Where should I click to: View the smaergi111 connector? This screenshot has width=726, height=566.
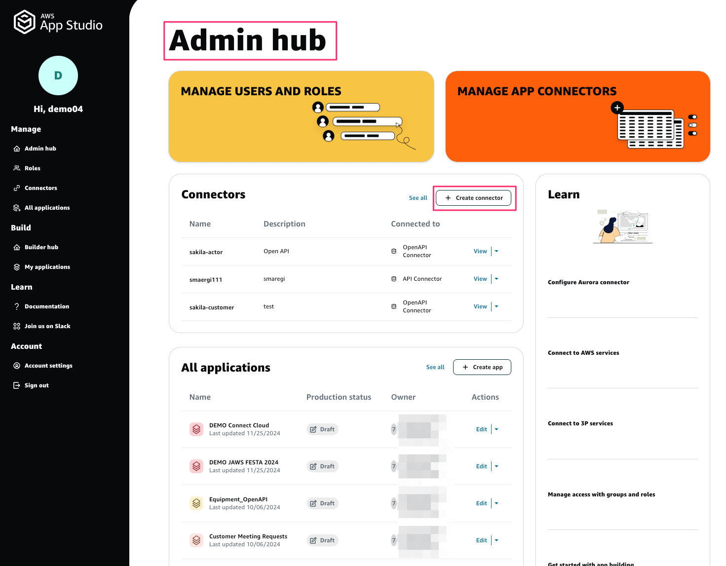480,279
